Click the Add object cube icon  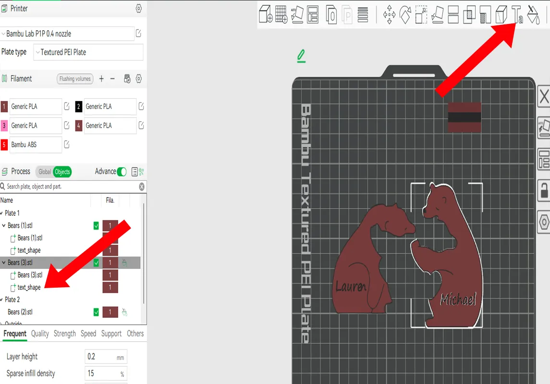[266, 14]
